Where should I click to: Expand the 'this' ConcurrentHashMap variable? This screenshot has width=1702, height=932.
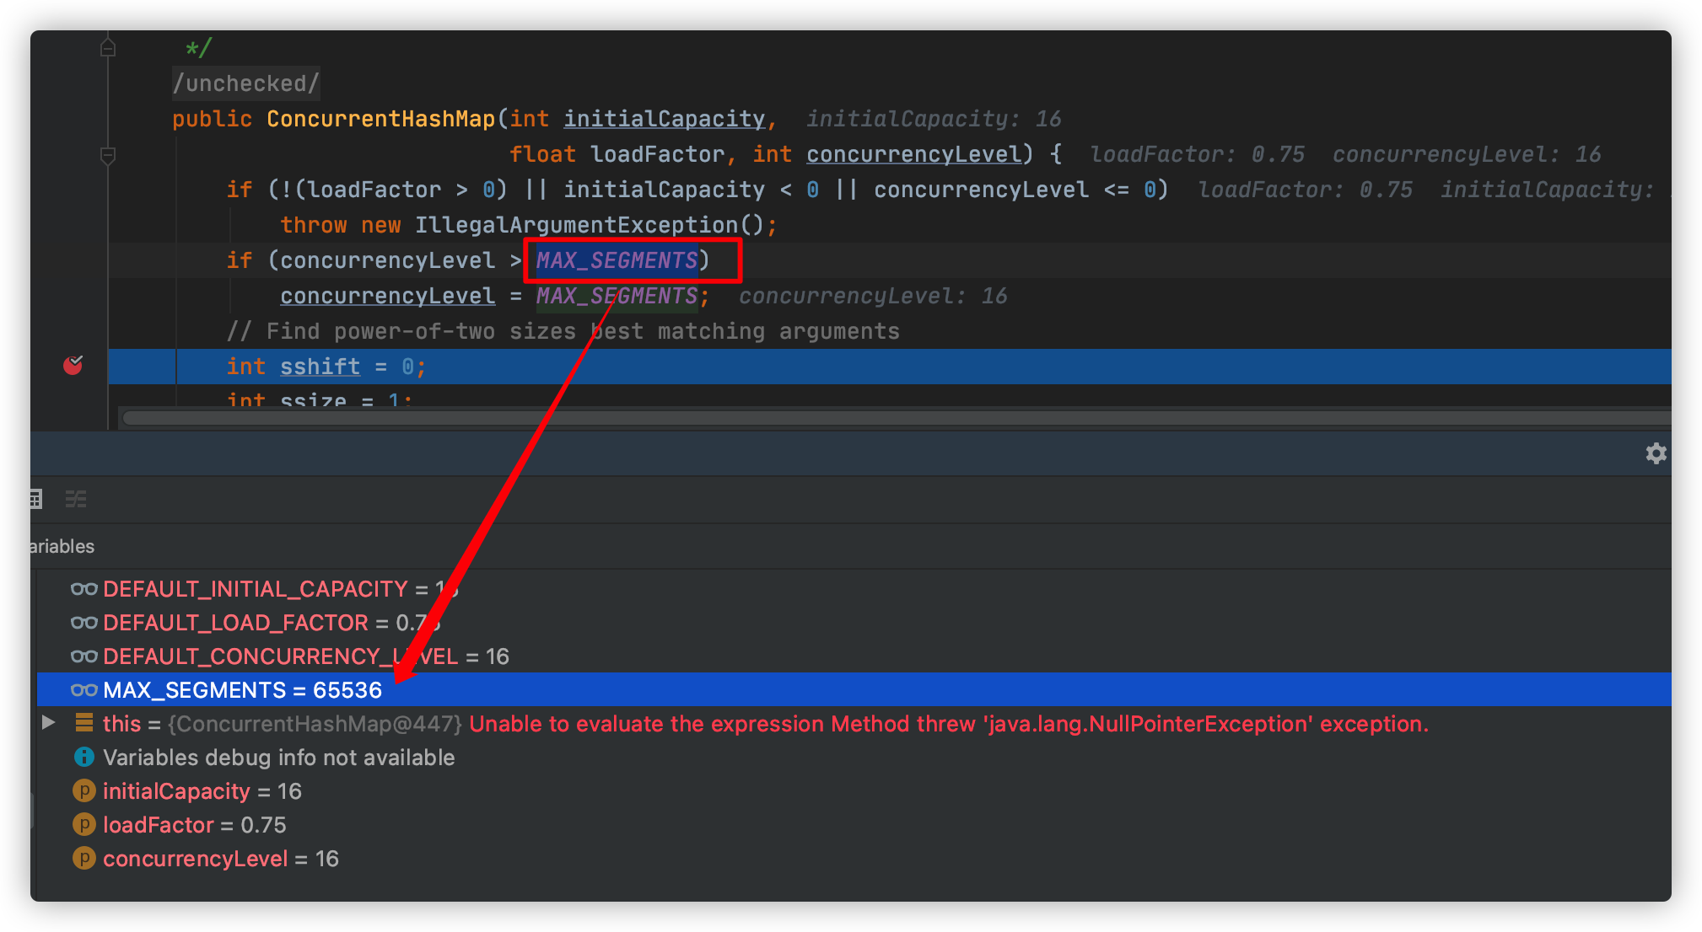pyautogui.click(x=49, y=722)
